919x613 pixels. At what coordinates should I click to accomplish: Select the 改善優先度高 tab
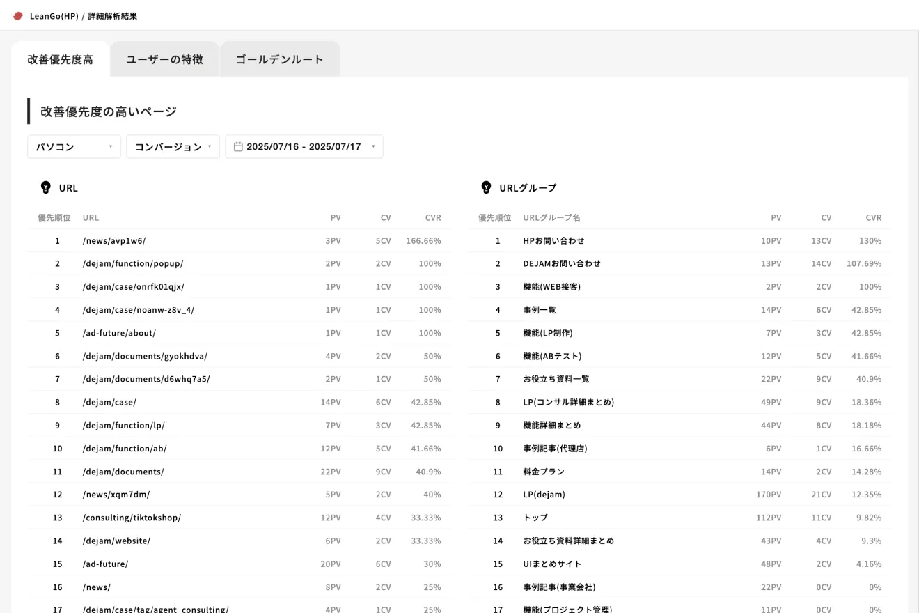60,59
